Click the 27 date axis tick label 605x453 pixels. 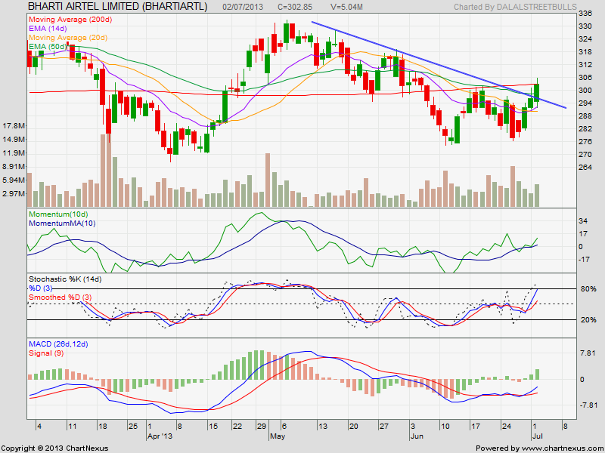click(383, 427)
